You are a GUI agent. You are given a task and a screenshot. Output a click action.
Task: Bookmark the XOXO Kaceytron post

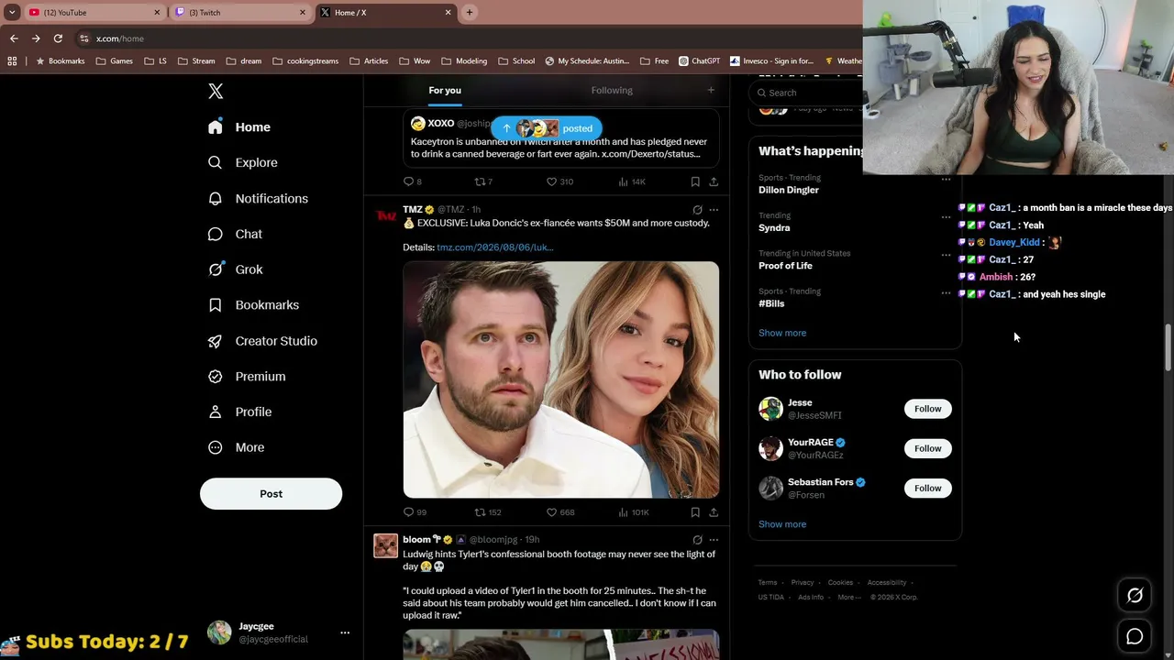[x=695, y=181]
